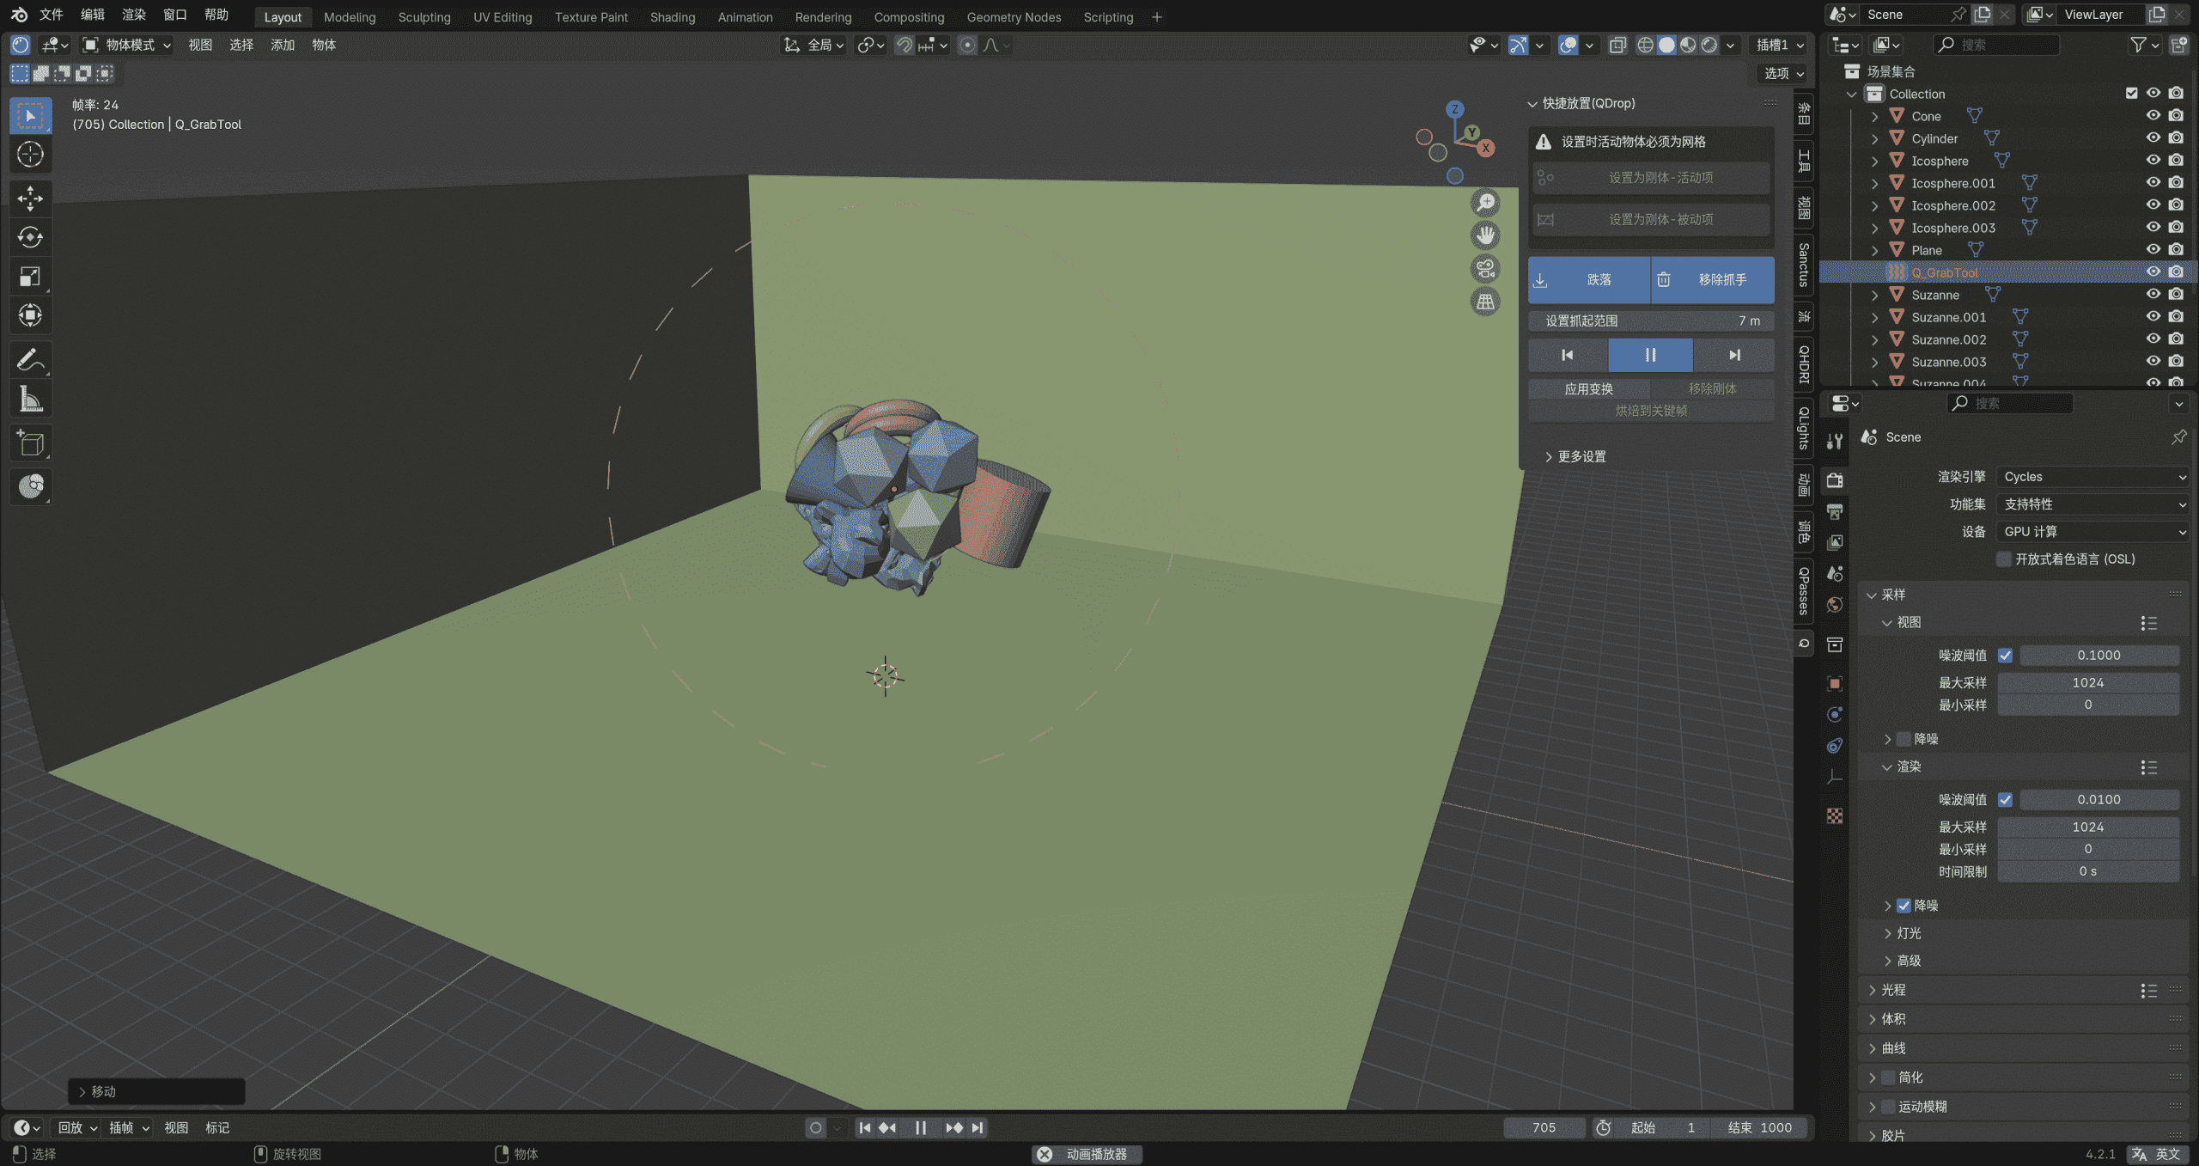Select the Add Cube tool
Viewport: 2199px width, 1166px height.
click(30, 443)
